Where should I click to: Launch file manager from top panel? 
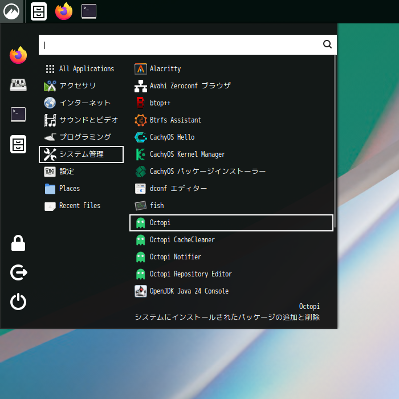click(39, 11)
